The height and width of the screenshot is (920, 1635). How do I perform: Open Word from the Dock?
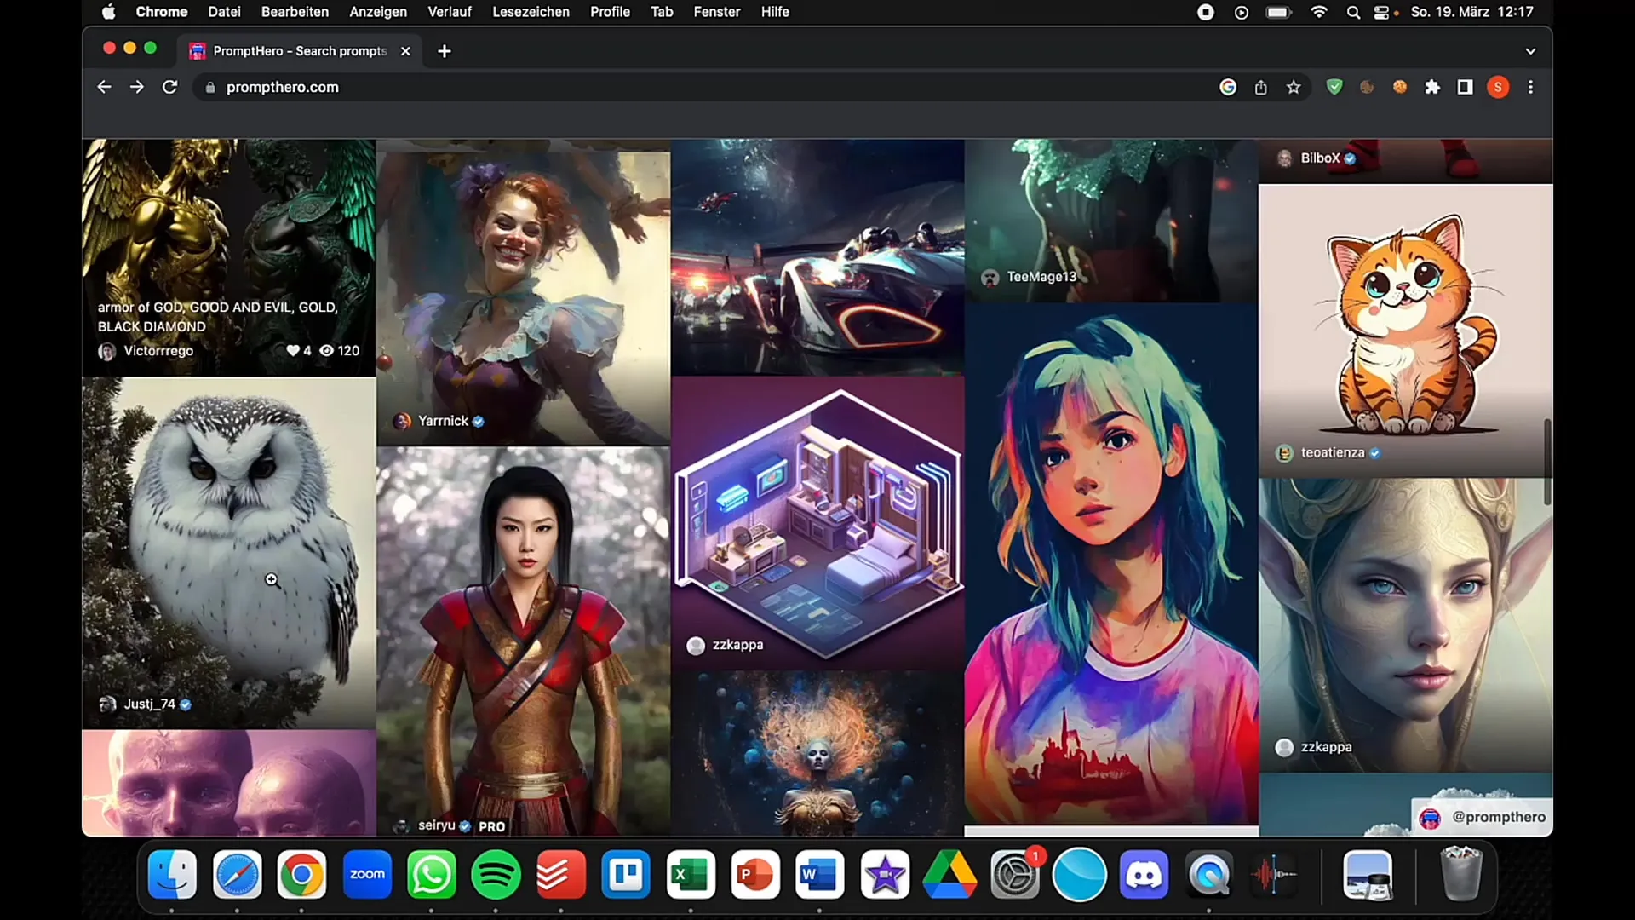pyautogui.click(x=820, y=875)
